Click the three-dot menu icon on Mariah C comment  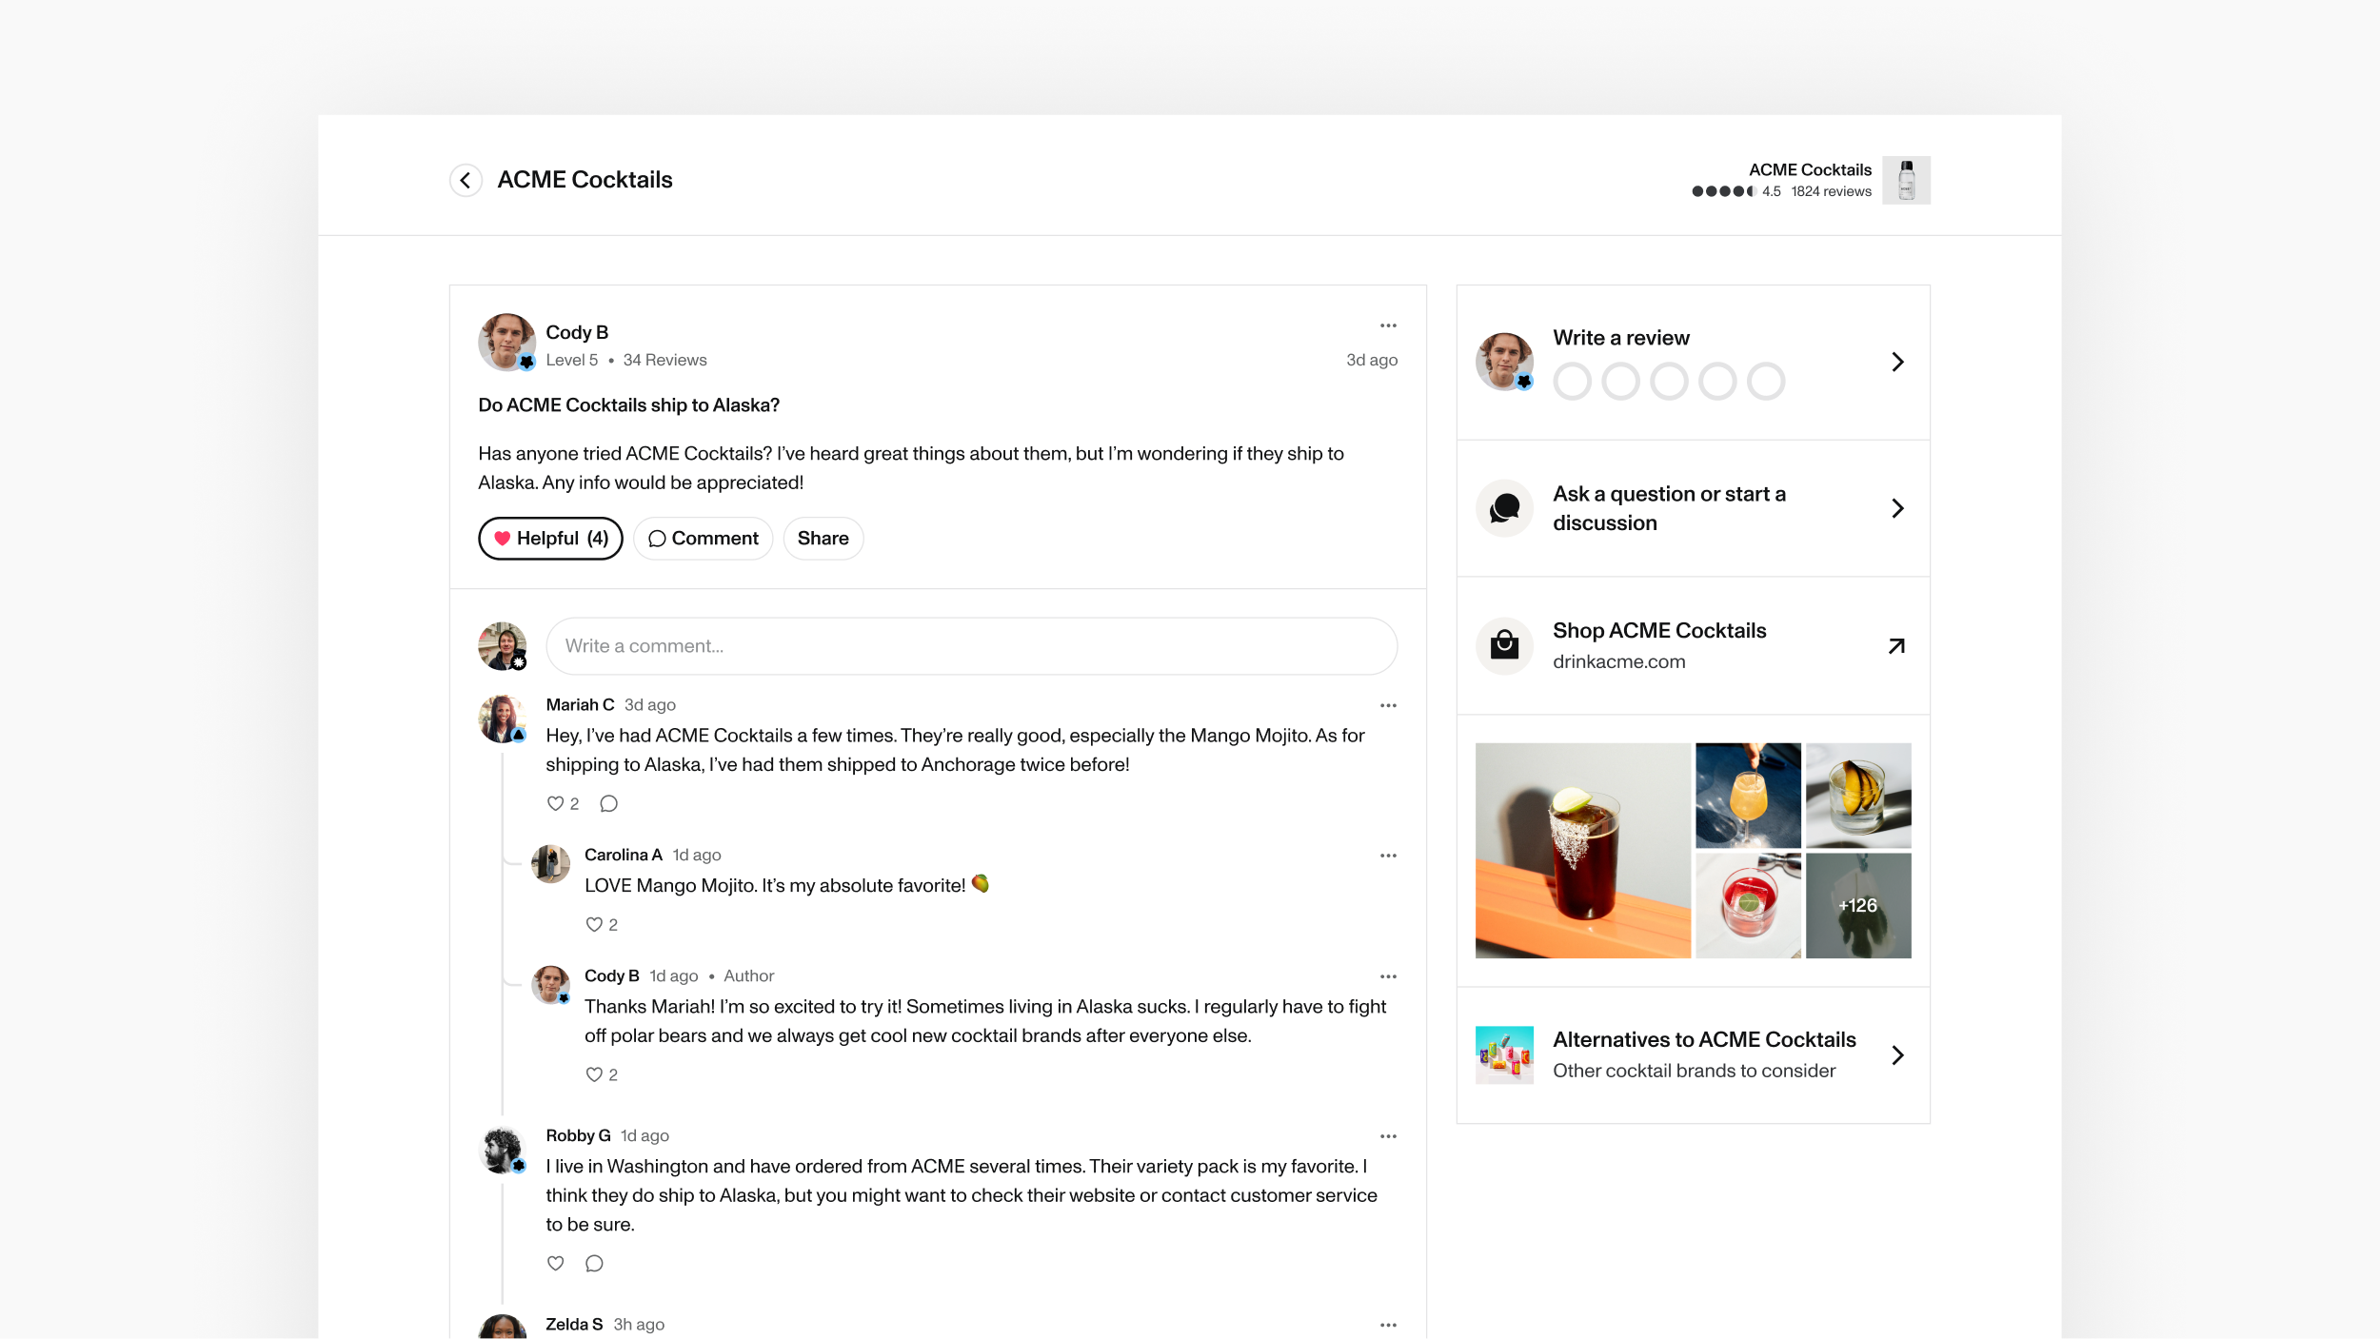[x=1388, y=704]
